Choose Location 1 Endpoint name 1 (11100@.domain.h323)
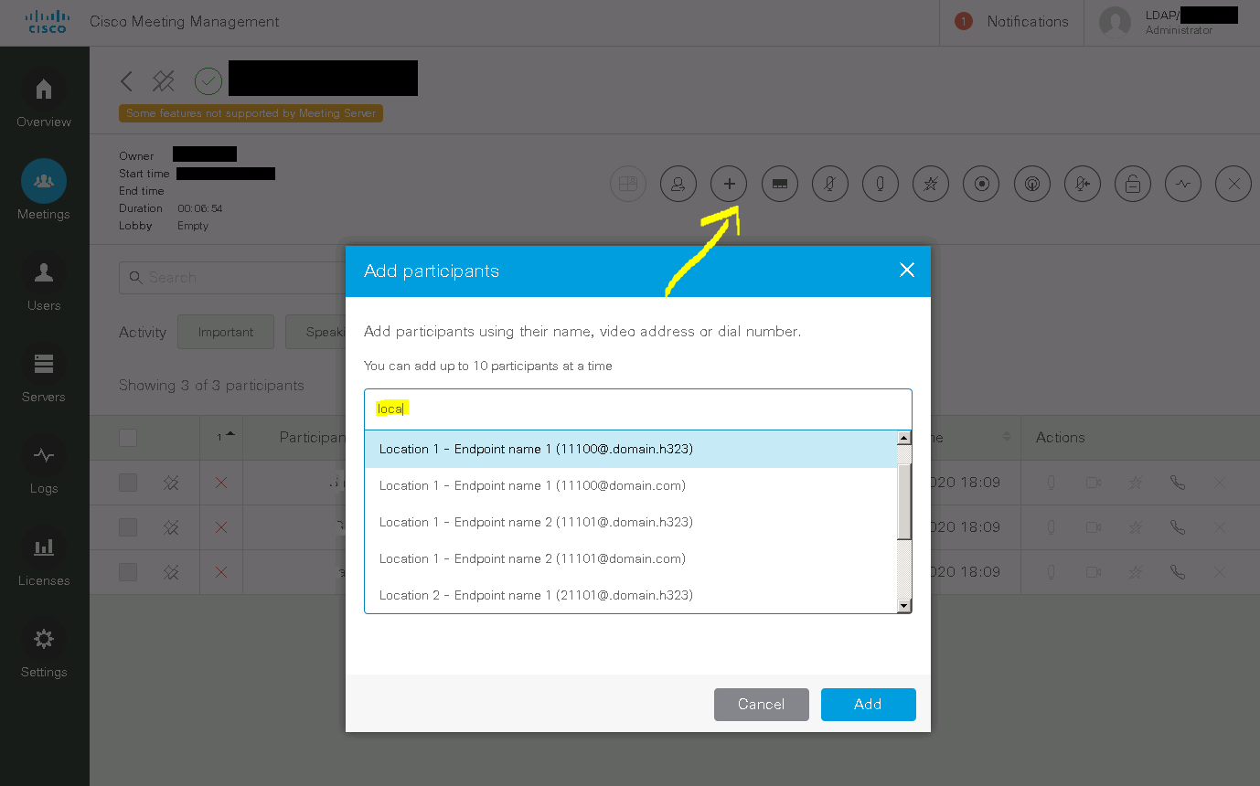The height and width of the screenshot is (786, 1260). (631, 449)
